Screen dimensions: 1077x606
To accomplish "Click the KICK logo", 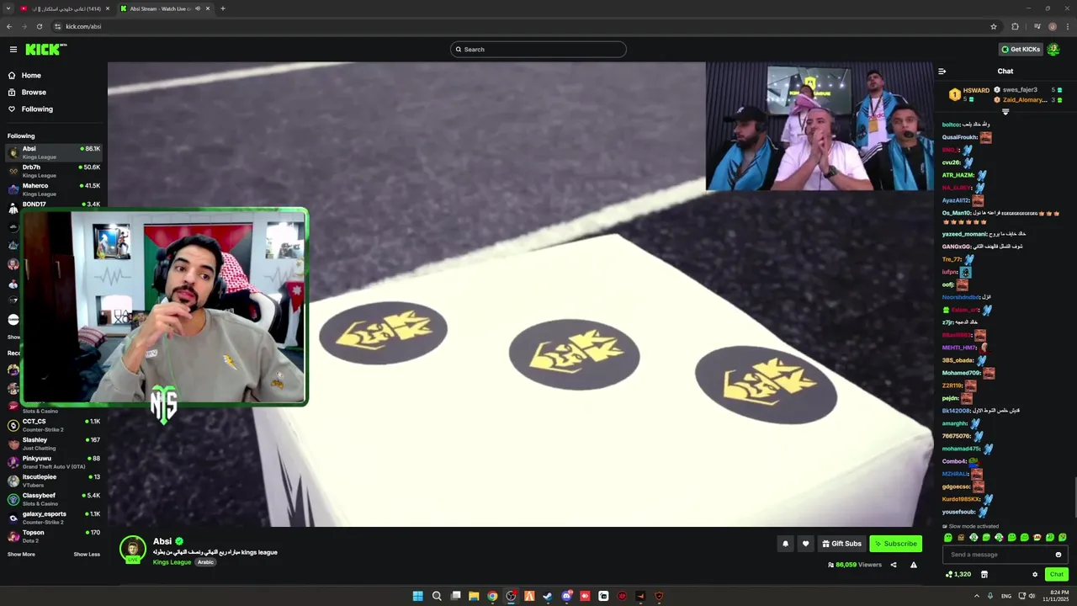I will [45, 50].
